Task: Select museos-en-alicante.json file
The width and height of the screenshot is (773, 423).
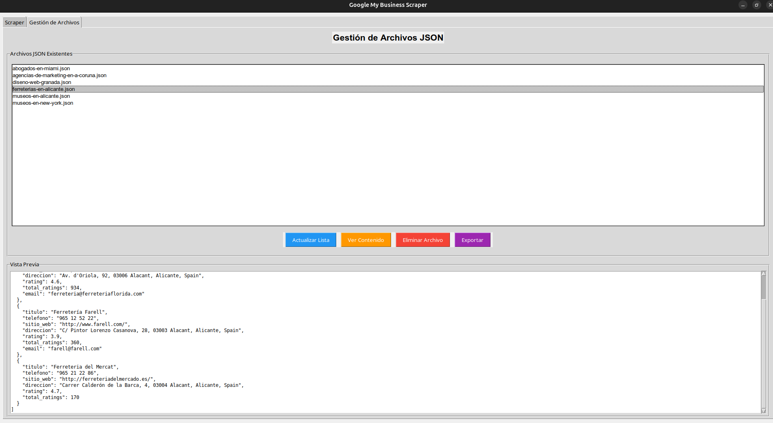Action: (x=41, y=96)
